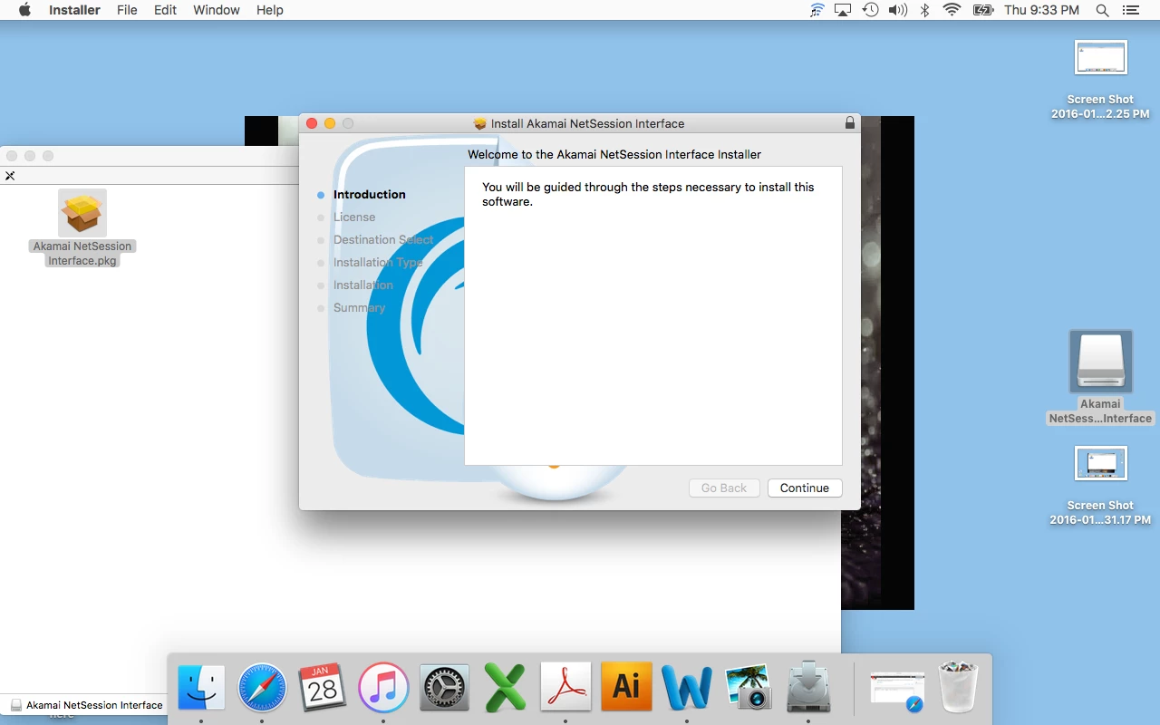Click the Akamai NetSession Interface path bar item
The height and width of the screenshot is (725, 1160).
pos(87,705)
